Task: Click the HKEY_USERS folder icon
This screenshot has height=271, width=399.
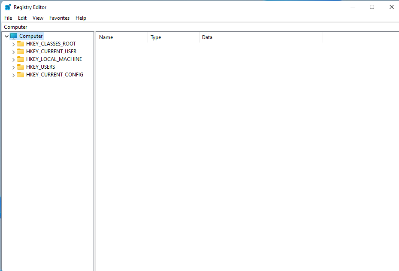Action: pos(21,67)
